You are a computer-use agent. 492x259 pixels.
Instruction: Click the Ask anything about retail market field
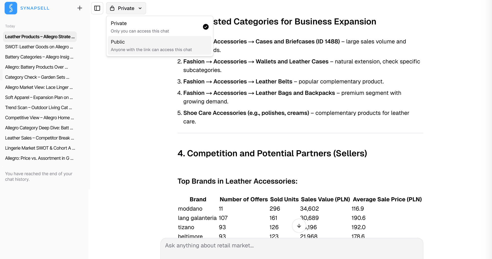(x=291, y=246)
